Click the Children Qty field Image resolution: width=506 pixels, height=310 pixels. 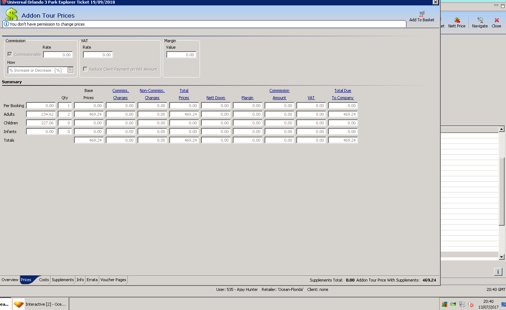click(65, 123)
